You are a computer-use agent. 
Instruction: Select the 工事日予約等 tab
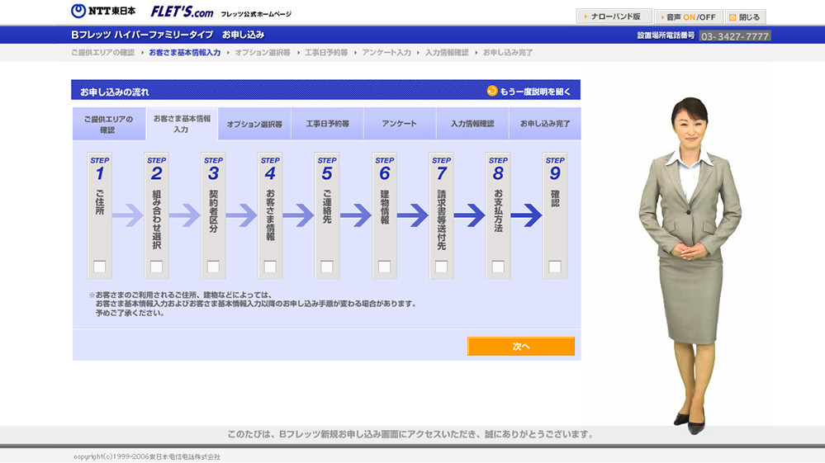327,124
